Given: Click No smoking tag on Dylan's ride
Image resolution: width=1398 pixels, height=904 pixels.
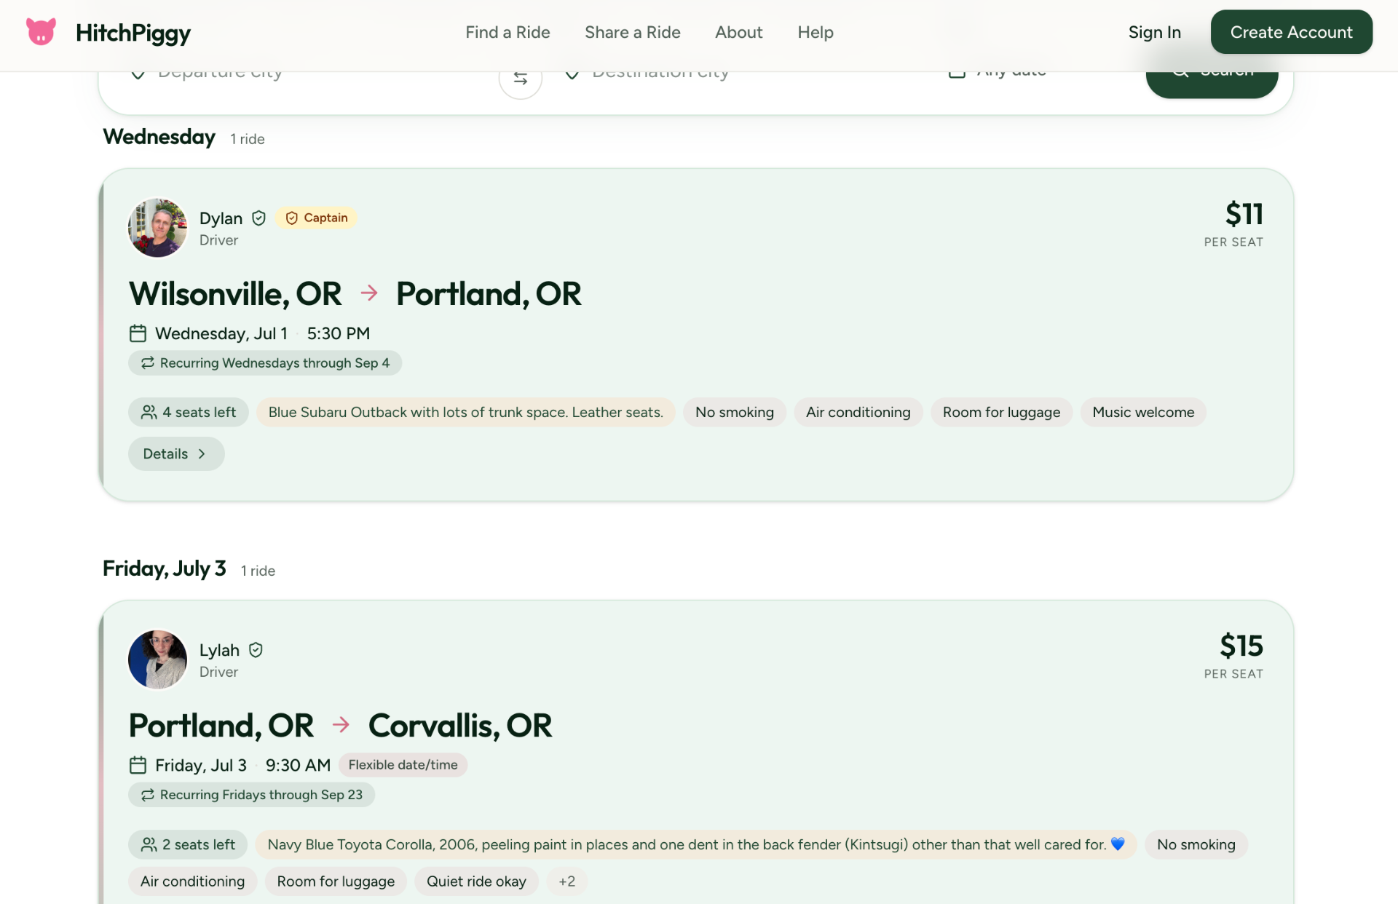Looking at the screenshot, I should pos(734,412).
